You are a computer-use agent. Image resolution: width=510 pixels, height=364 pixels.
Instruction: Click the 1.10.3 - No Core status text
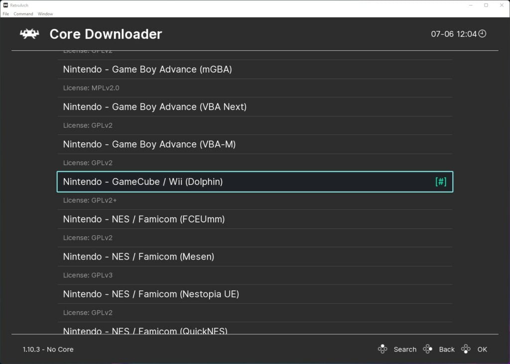[48, 350]
